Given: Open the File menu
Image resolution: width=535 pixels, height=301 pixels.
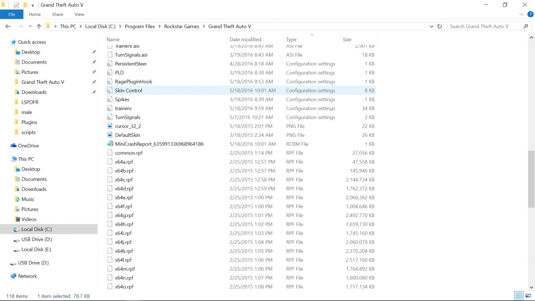Looking at the screenshot, I should 12,14.
